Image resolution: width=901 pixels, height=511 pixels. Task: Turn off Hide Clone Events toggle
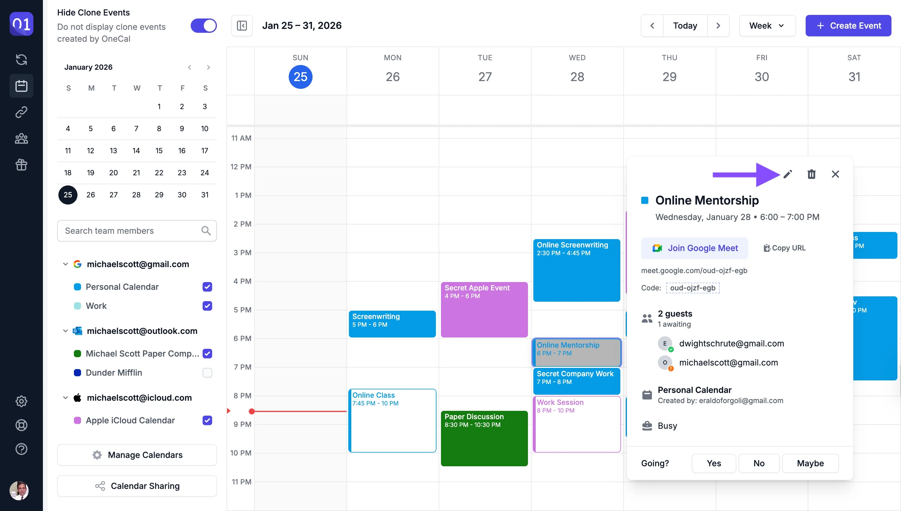pyautogui.click(x=204, y=26)
